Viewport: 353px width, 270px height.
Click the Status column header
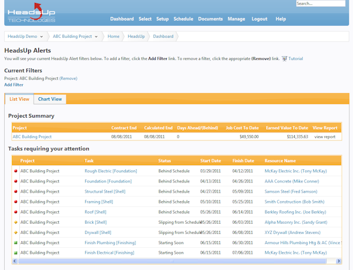[x=164, y=161]
